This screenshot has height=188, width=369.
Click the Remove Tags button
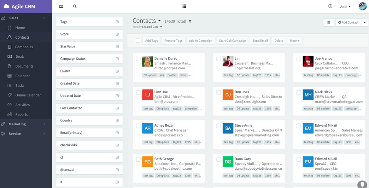point(174,40)
